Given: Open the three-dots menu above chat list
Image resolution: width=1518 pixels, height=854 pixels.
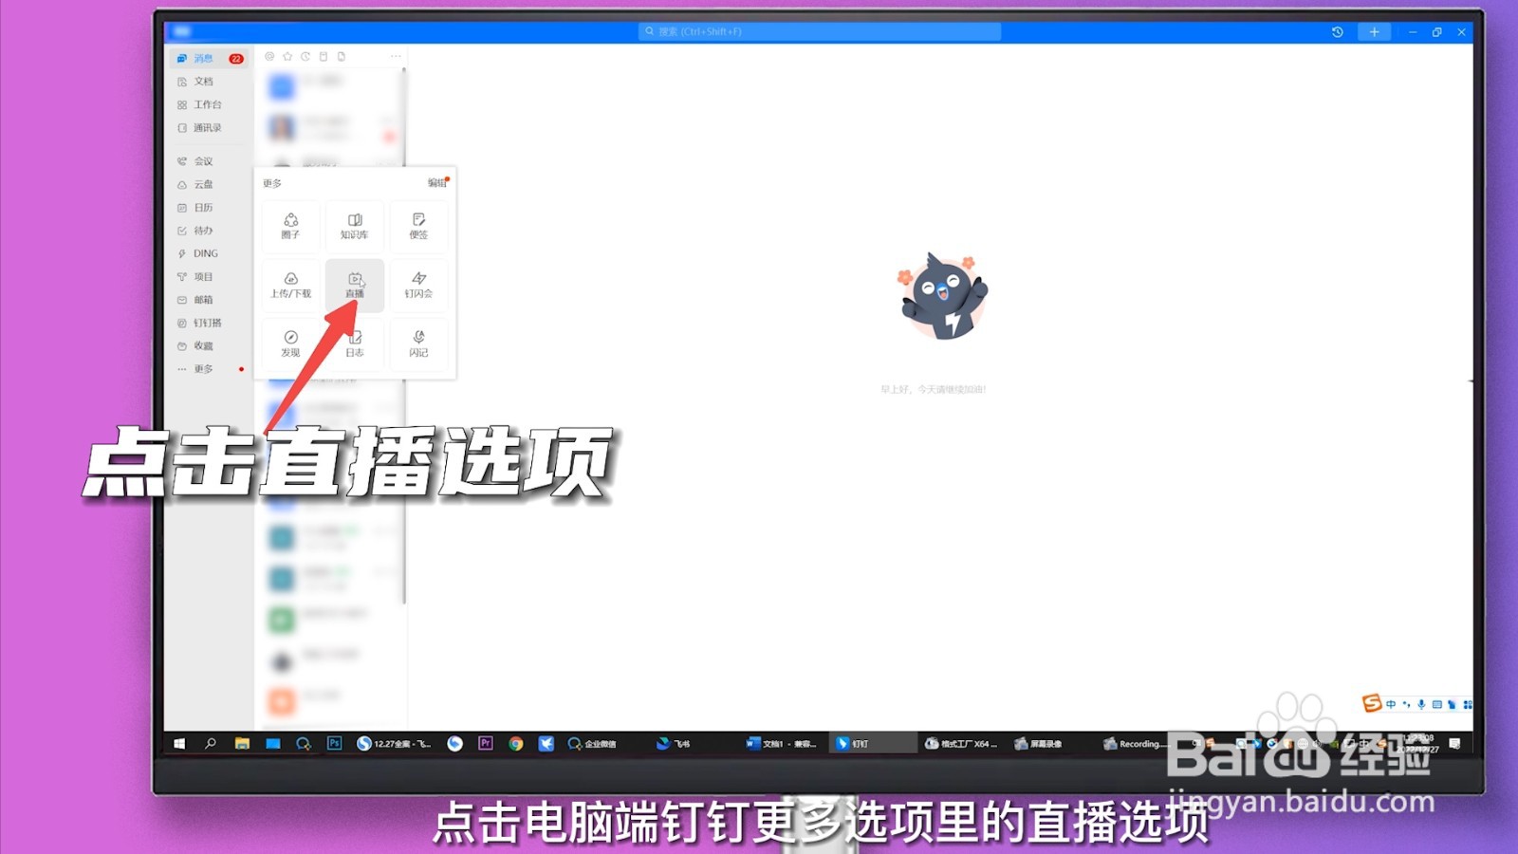Looking at the screenshot, I should pos(396,57).
